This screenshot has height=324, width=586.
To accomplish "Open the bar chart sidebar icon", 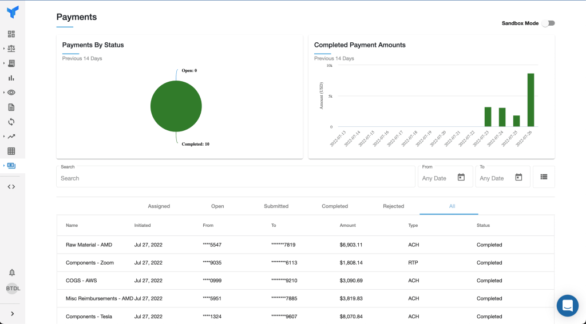I will point(11,78).
